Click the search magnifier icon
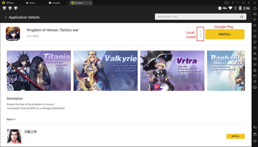 [x=242, y=17]
